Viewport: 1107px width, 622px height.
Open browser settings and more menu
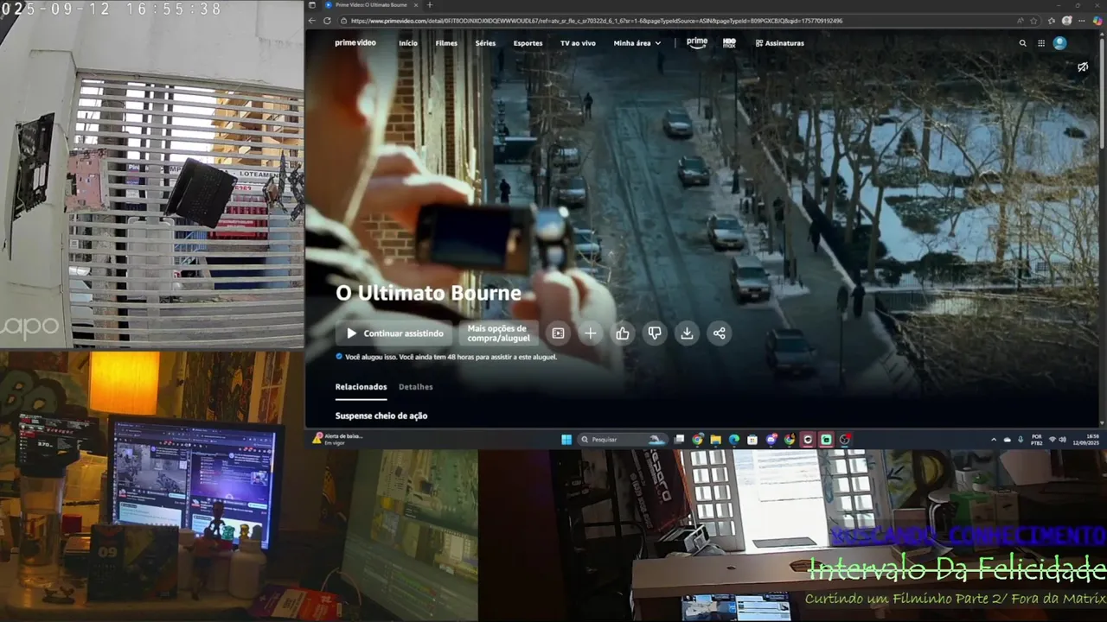(1082, 21)
